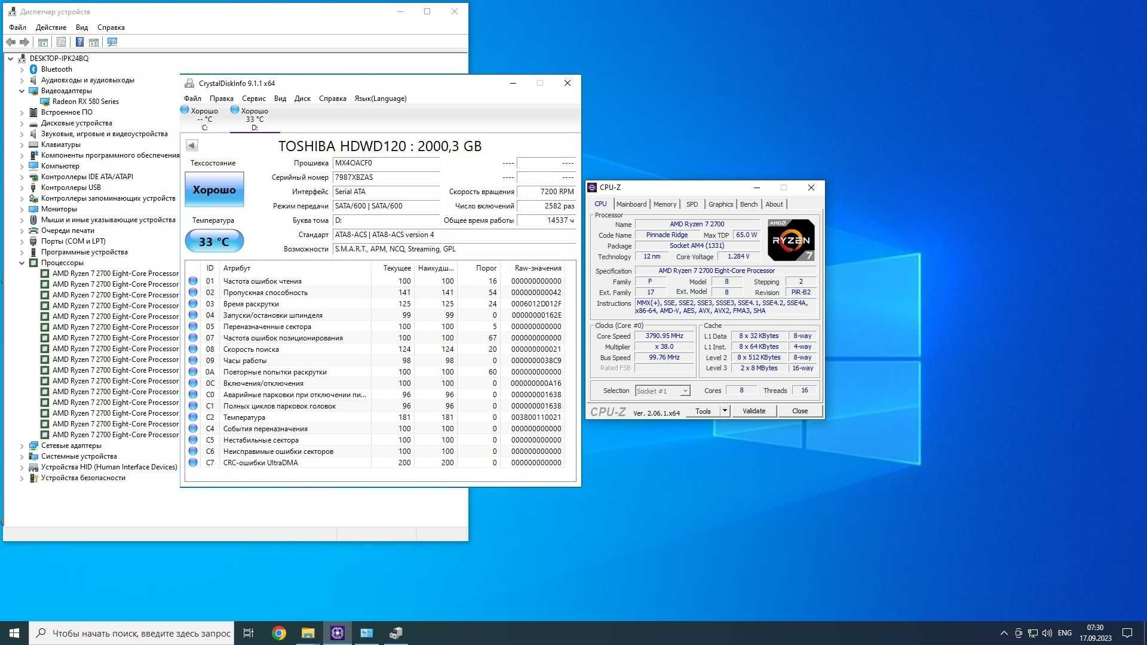Collapse the DESKTOP-IPK24BQ root node
1147x645 pixels.
pyautogui.click(x=11, y=59)
